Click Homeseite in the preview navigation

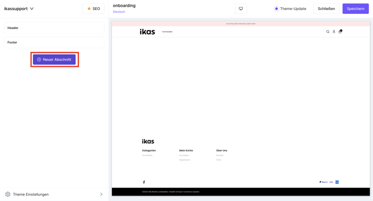click(x=167, y=32)
